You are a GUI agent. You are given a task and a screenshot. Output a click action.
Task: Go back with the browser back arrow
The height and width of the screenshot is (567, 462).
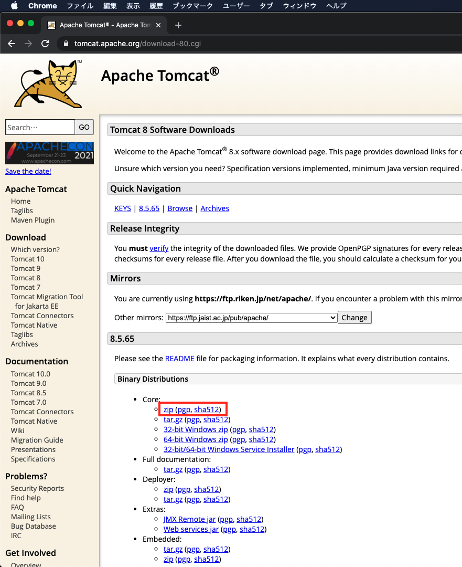click(x=12, y=44)
